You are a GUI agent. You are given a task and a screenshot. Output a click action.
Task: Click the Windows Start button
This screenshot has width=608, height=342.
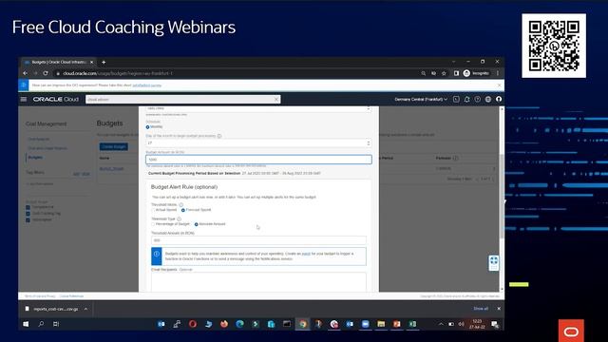[26, 324]
